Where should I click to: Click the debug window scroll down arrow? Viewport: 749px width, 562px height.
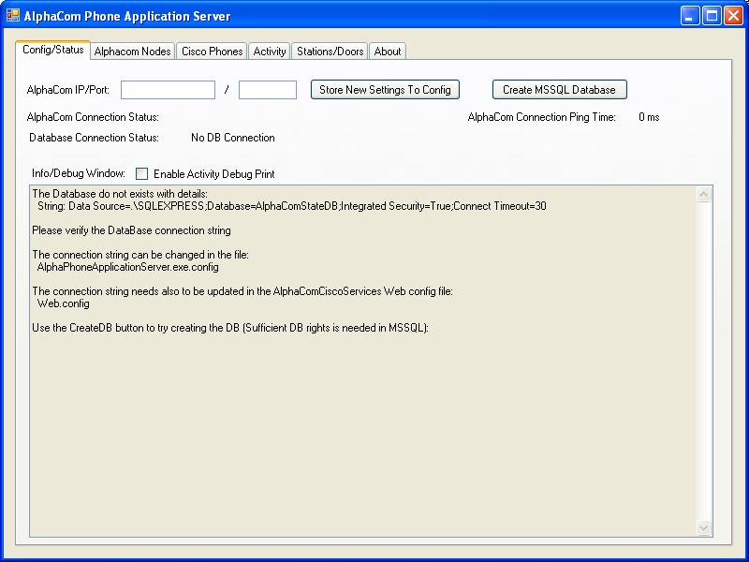(x=704, y=528)
